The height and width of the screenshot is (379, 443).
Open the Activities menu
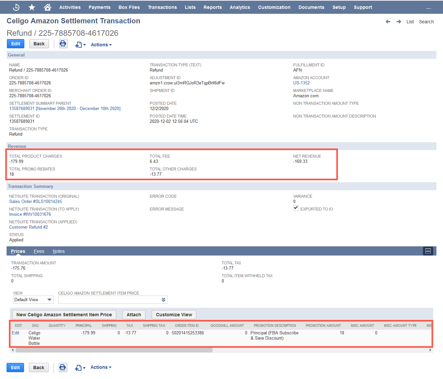[70, 7]
